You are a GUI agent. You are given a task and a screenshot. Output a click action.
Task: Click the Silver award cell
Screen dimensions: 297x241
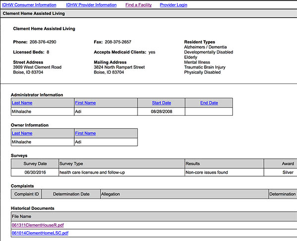click(x=281, y=173)
